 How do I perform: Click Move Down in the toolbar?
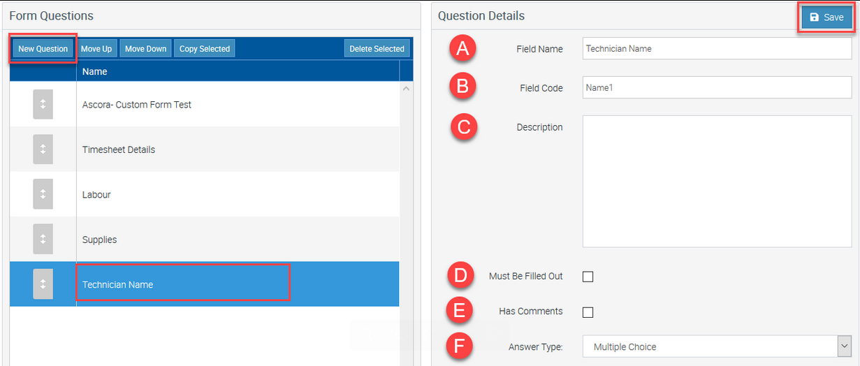146,49
